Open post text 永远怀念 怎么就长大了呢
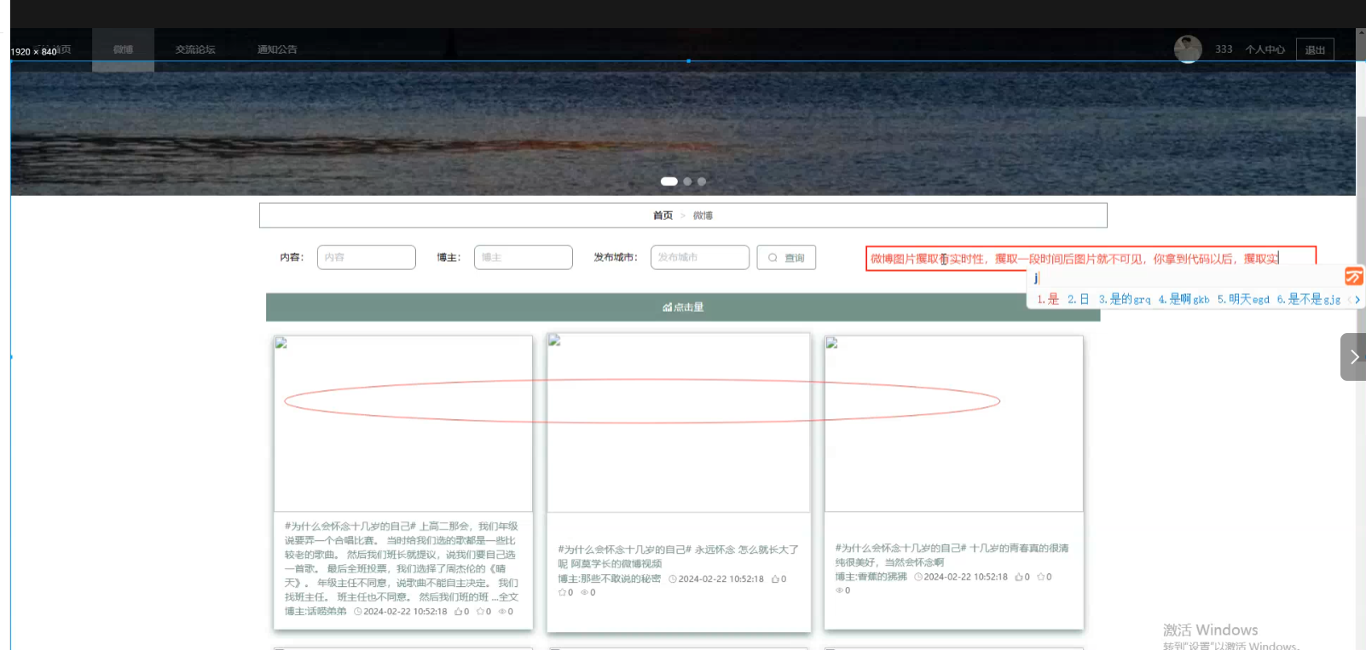Screen dimensions: 1366x650 pos(679,556)
